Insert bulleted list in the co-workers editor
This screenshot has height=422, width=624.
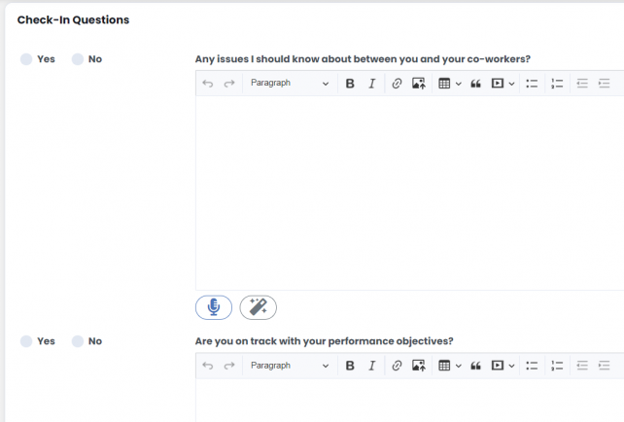point(532,84)
